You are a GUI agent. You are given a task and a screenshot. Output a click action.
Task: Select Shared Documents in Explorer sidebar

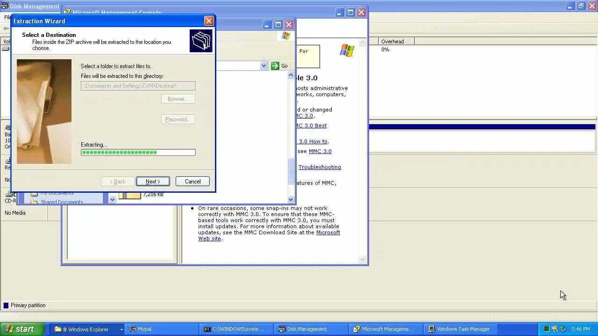[x=62, y=202]
